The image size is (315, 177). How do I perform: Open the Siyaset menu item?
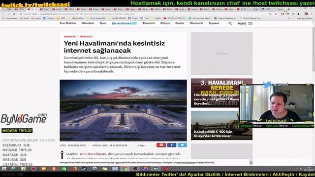pyautogui.click(x=214, y=23)
